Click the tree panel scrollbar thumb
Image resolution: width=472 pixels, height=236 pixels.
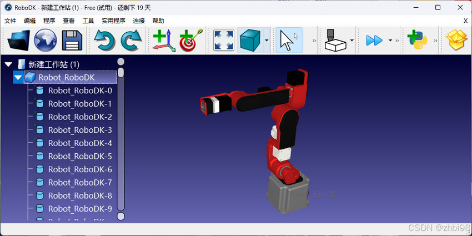[x=120, y=73]
